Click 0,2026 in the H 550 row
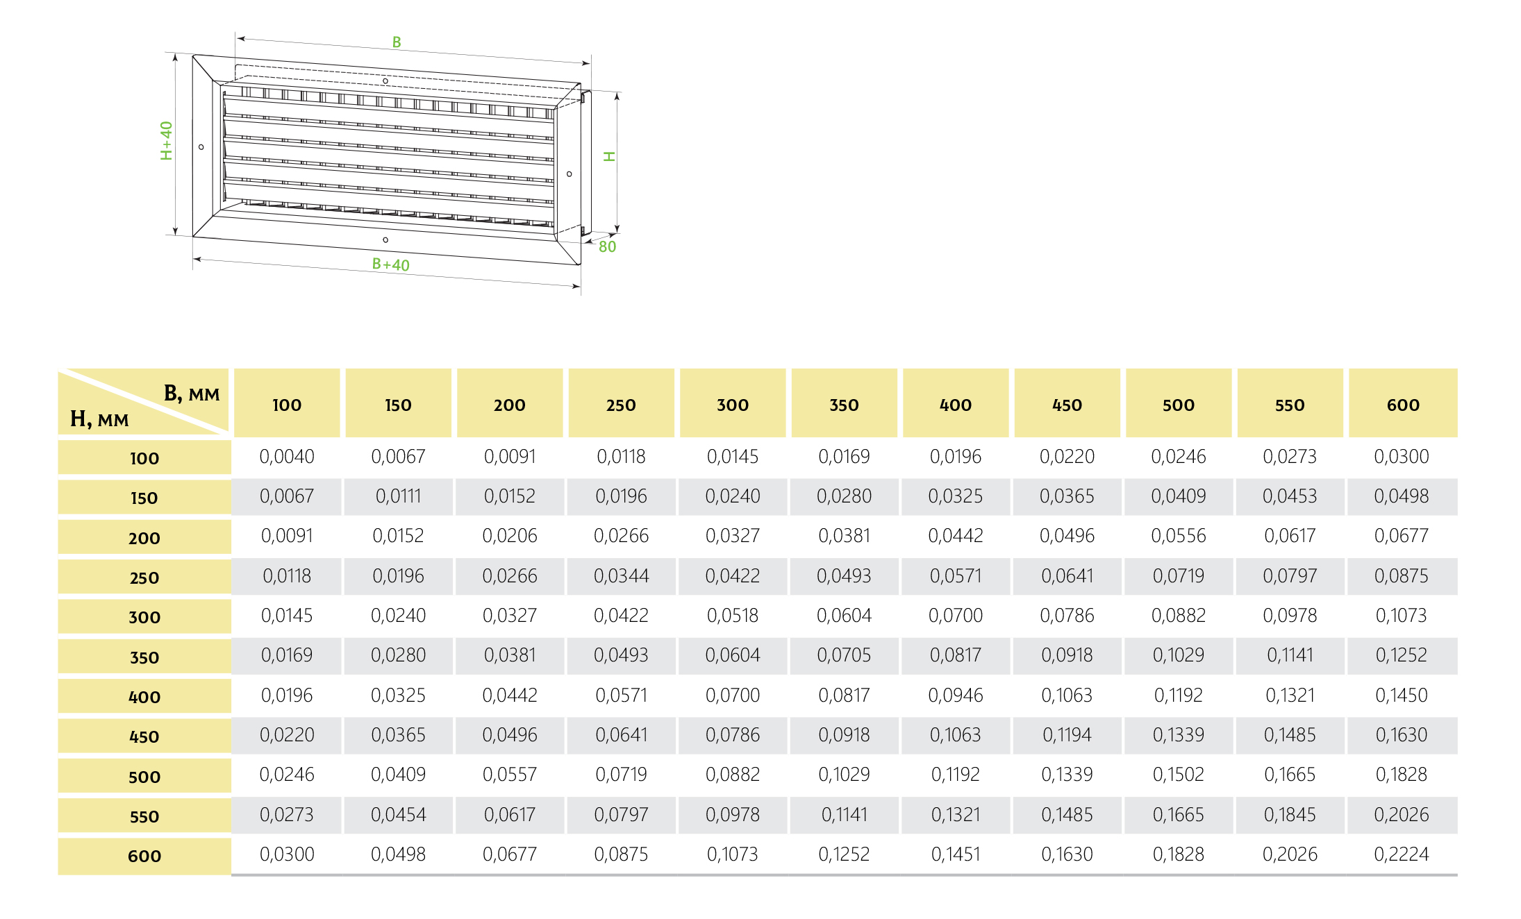The width and height of the screenshot is (1521, 919). coord(1402,815)
